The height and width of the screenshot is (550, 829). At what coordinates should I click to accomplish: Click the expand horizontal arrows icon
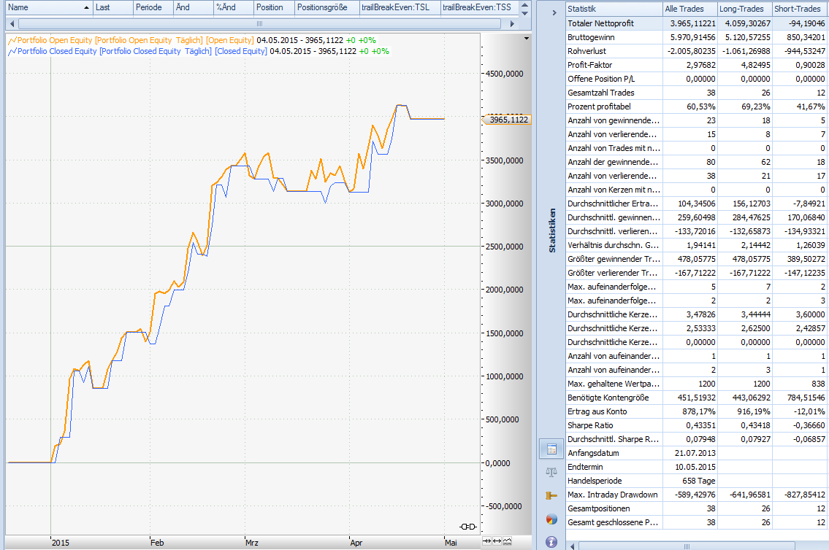click(497, 541)
